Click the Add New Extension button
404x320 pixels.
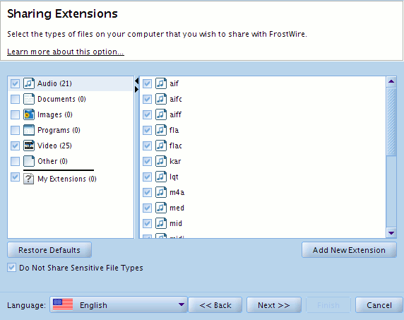click(349, 250)
